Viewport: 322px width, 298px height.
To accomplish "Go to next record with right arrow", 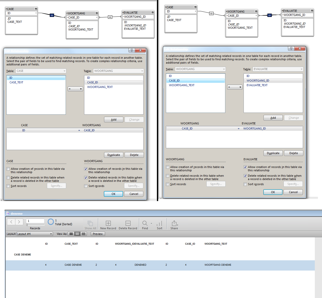I will (x=19, y=222).
